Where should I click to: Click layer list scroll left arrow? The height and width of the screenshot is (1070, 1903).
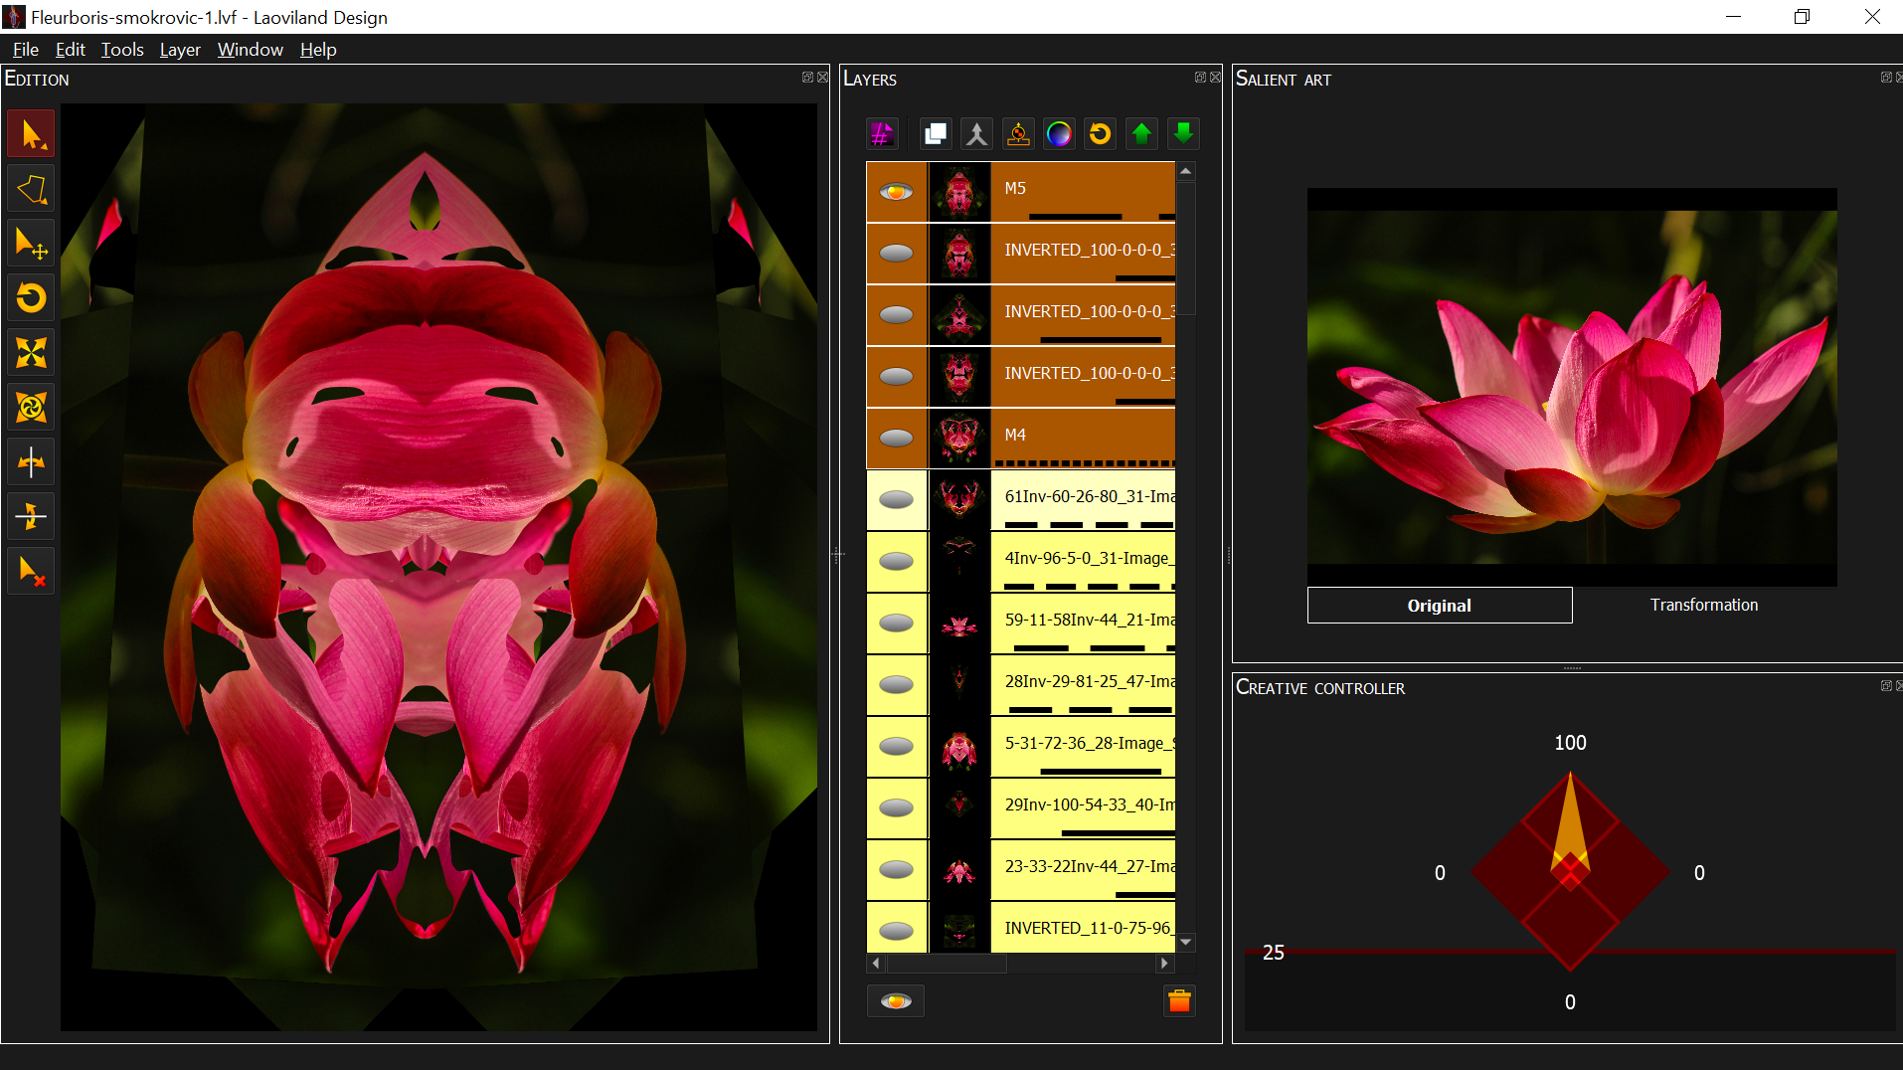click(x=876, y=963)
